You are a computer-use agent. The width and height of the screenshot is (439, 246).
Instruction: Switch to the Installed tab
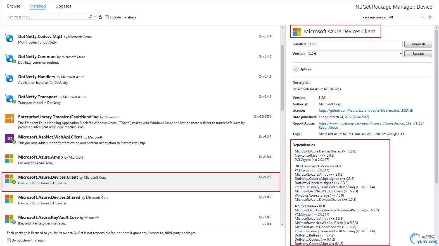(38, 6)
